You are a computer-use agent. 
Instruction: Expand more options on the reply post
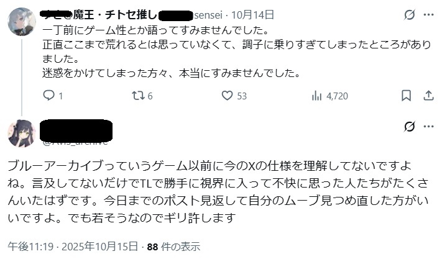pyautogui.click(x=428, y=127)
